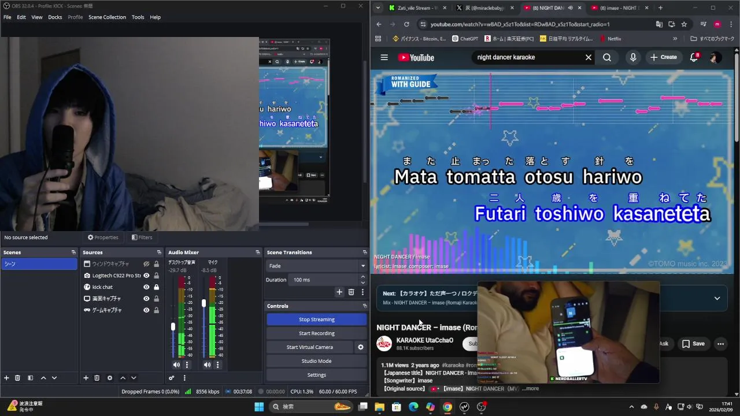Open source properties gear in Sources dock

[x=109, y=378]
